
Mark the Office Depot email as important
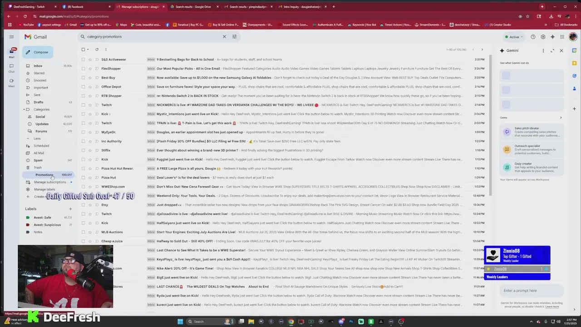[x=97, y=87]
